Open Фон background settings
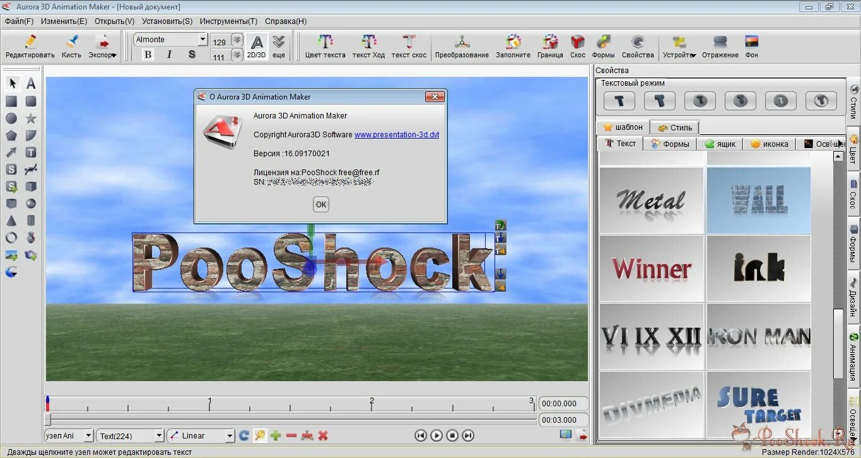This screenshot has height=458, width=861. [751, 47]
